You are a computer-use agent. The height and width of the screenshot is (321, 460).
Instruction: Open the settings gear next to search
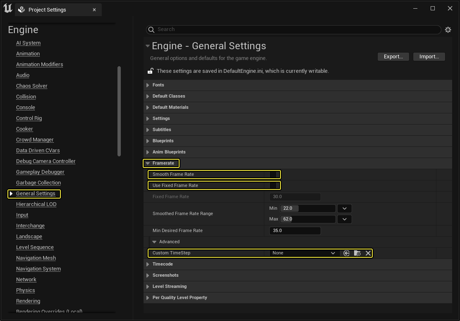tap(448, 30)
